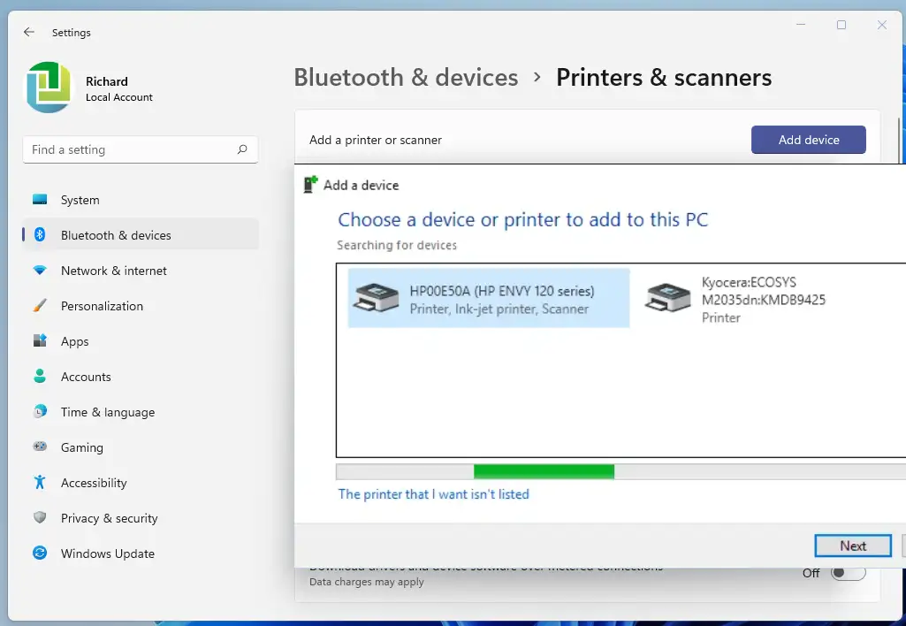Click the Accounts person icon

pos(40,377)
